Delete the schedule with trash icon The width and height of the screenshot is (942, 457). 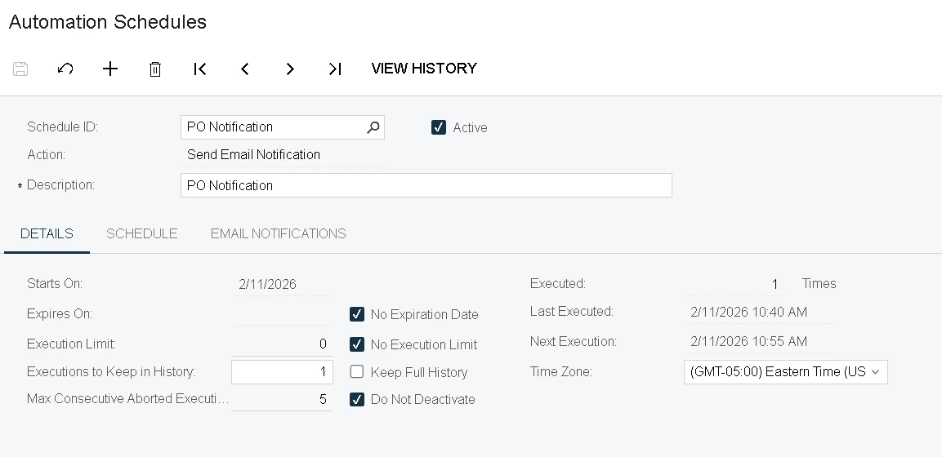pos(155,69)
